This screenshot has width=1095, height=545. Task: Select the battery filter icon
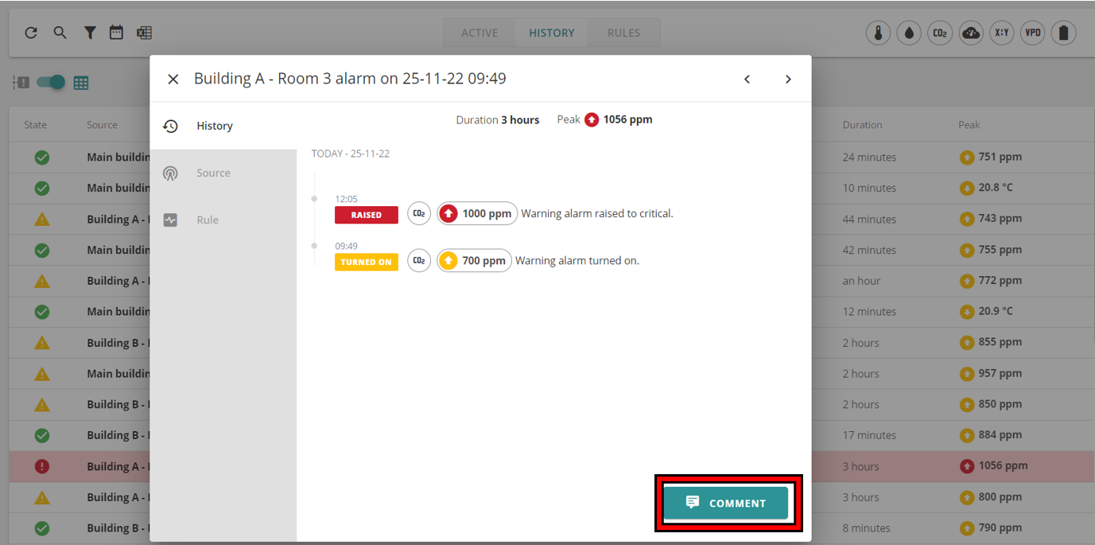(x=1063, y=33)
